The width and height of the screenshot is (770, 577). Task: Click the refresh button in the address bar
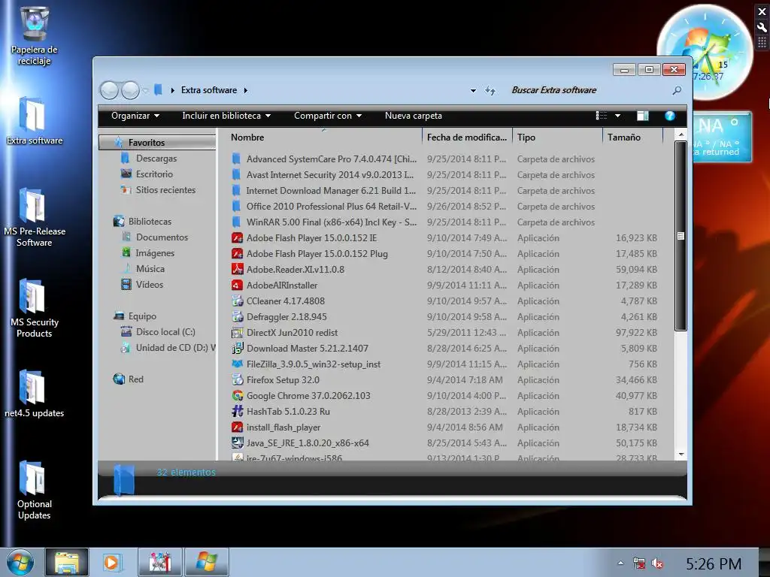pos(490,90)
